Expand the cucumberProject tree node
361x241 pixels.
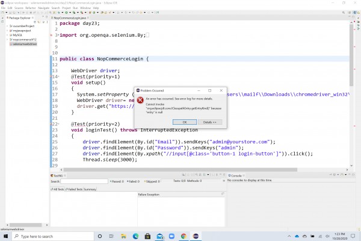pos(7,26)
